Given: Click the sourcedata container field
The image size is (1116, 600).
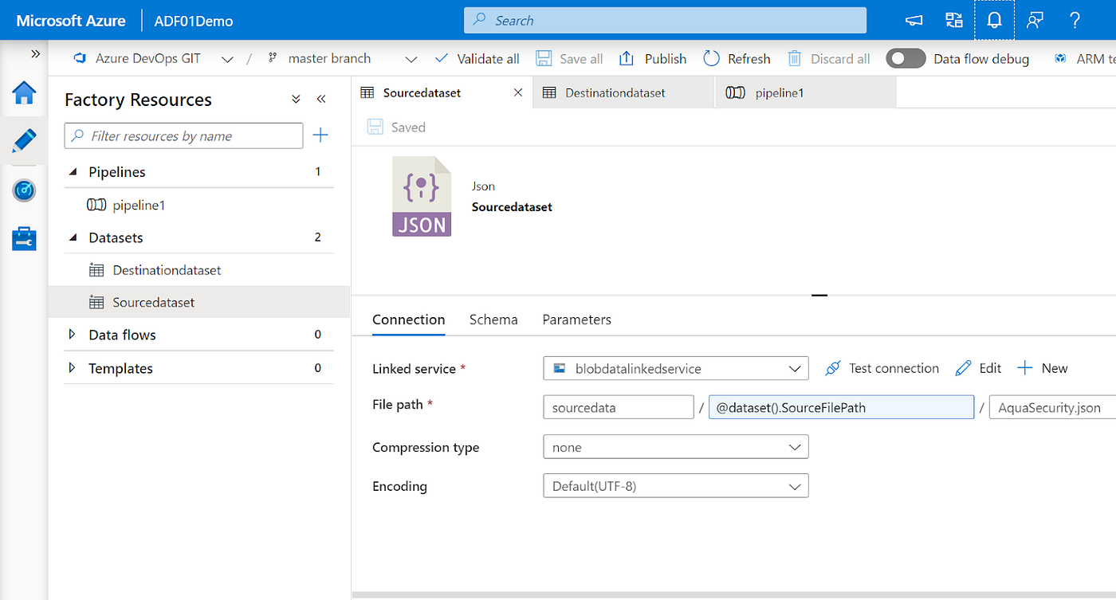Looking at the screenshot, I should pos(619,407).
